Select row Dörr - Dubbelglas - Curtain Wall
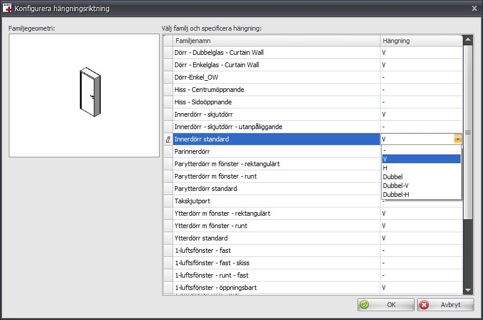 click(x=276, y=52)
